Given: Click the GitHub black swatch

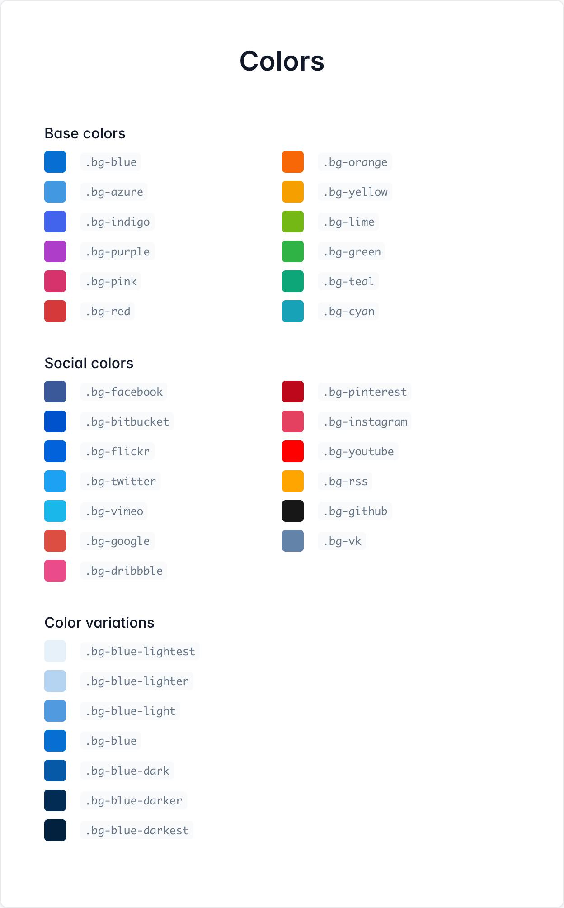Looking at the screenshot, I should point(293,511).
